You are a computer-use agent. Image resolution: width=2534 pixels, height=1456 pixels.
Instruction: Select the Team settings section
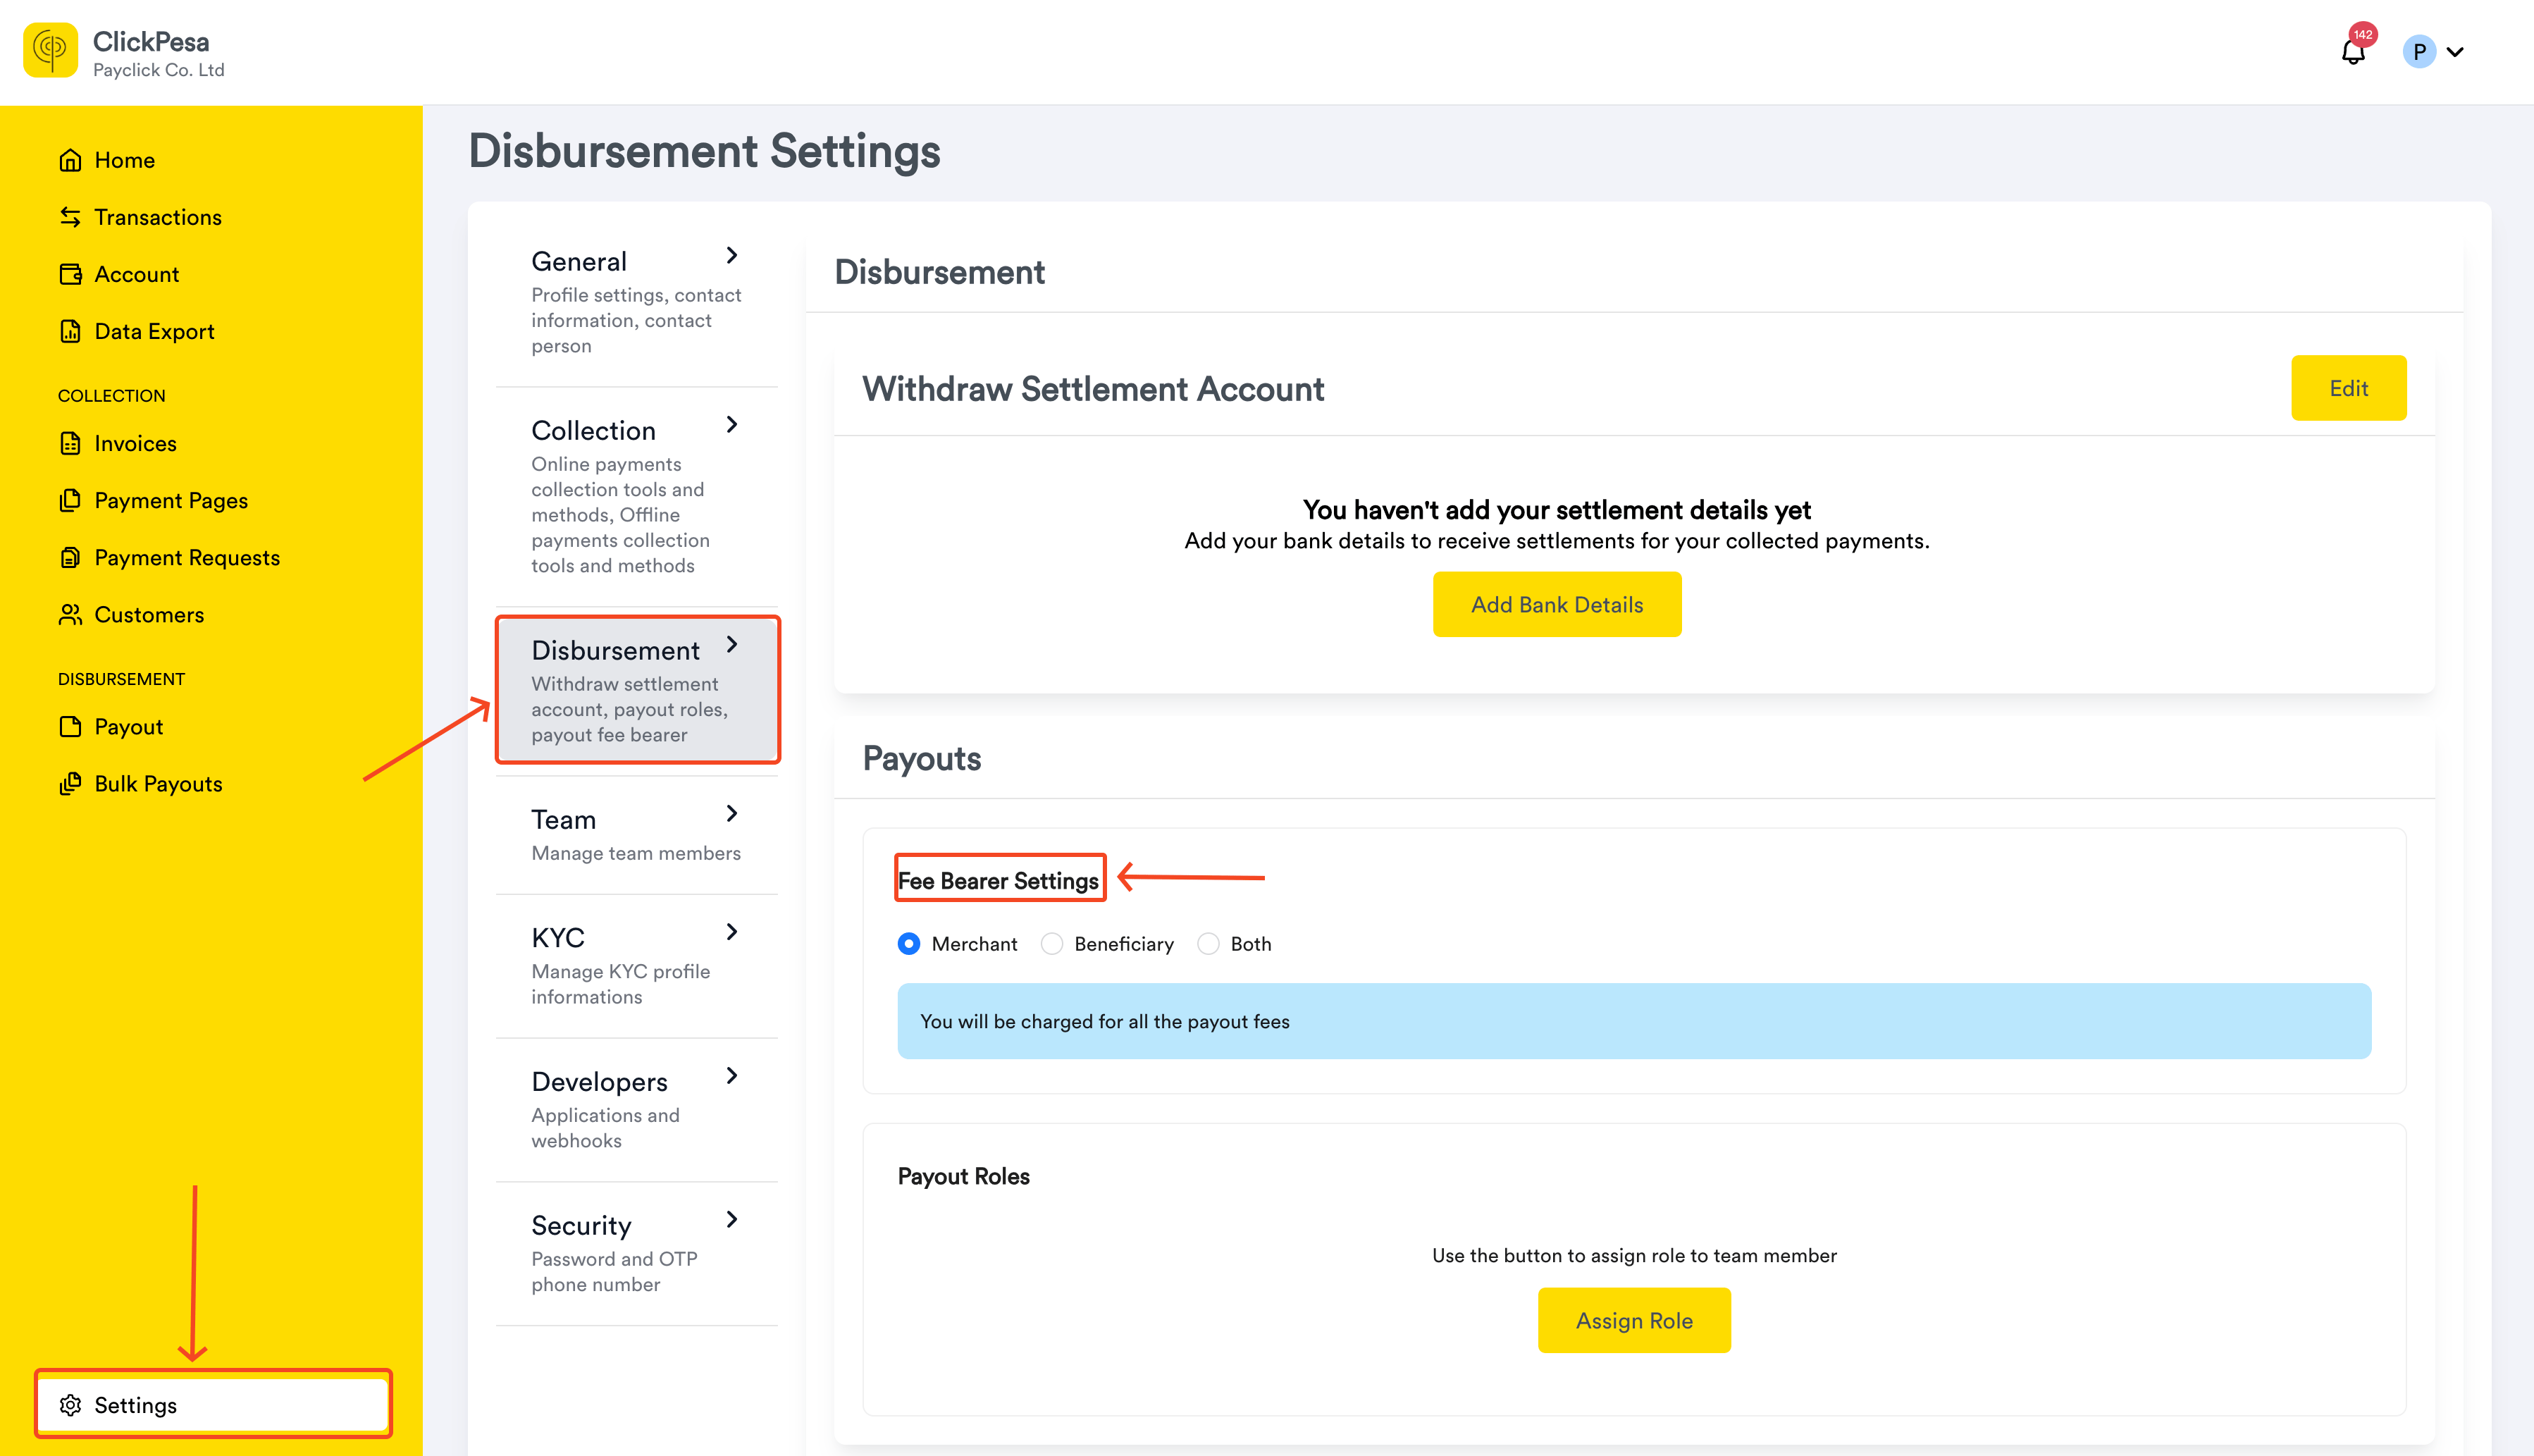pyautogui.click(x=637, y=835)
